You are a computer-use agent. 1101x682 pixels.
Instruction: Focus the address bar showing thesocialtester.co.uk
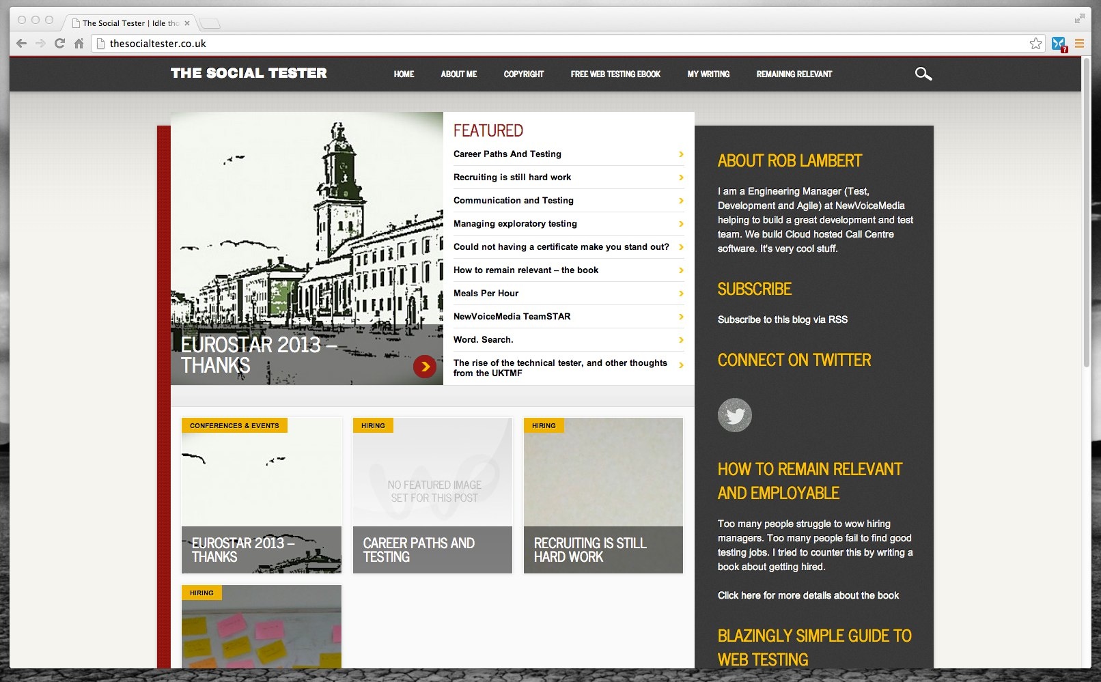coord(567,44)
